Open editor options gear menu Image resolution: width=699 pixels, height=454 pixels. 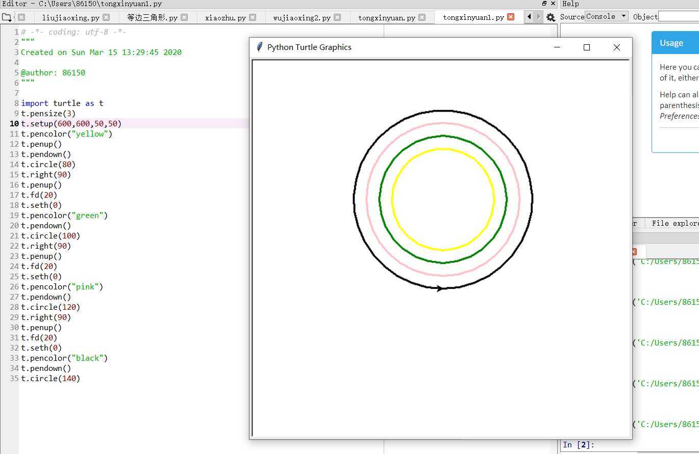coord(551,17)
